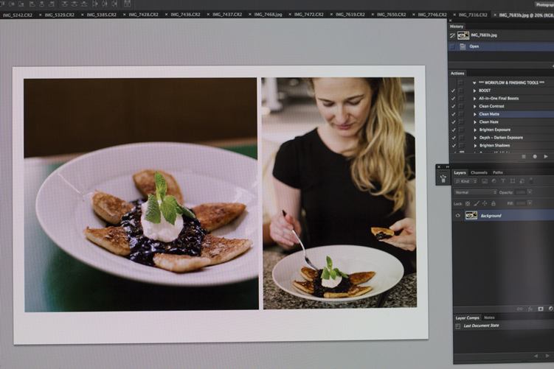Open the IMG_7437.CR2 document tab
The width and height of the screenshot is (554, 369).
coord(226,15)
